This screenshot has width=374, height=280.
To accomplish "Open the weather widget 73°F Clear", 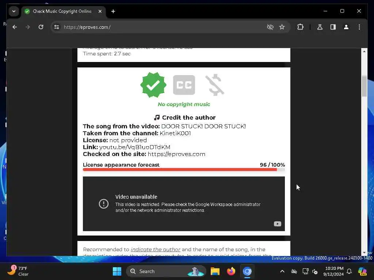I will pyautogui.click(x=18, y=271).
